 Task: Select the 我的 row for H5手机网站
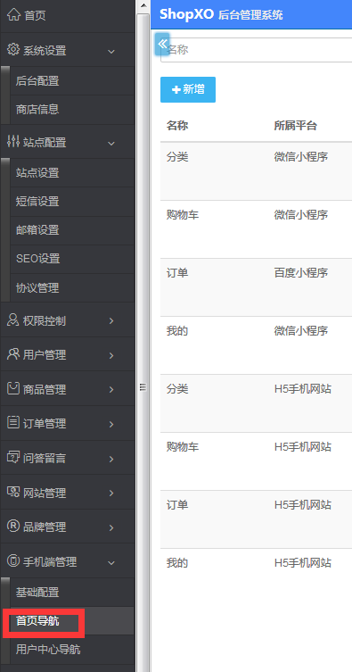pyautogui.click(x=256, y=577)
